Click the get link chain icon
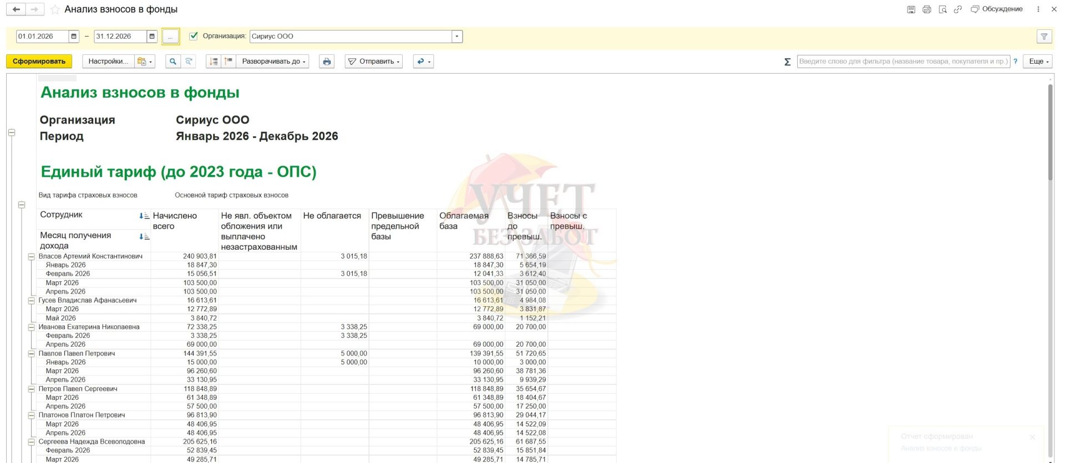The height and width of the screenshot is (463, 1065). click(957, 9)
